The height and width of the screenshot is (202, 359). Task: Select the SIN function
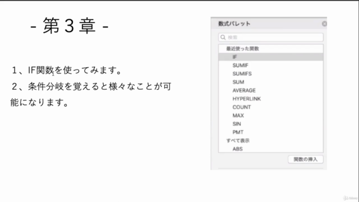271,124
